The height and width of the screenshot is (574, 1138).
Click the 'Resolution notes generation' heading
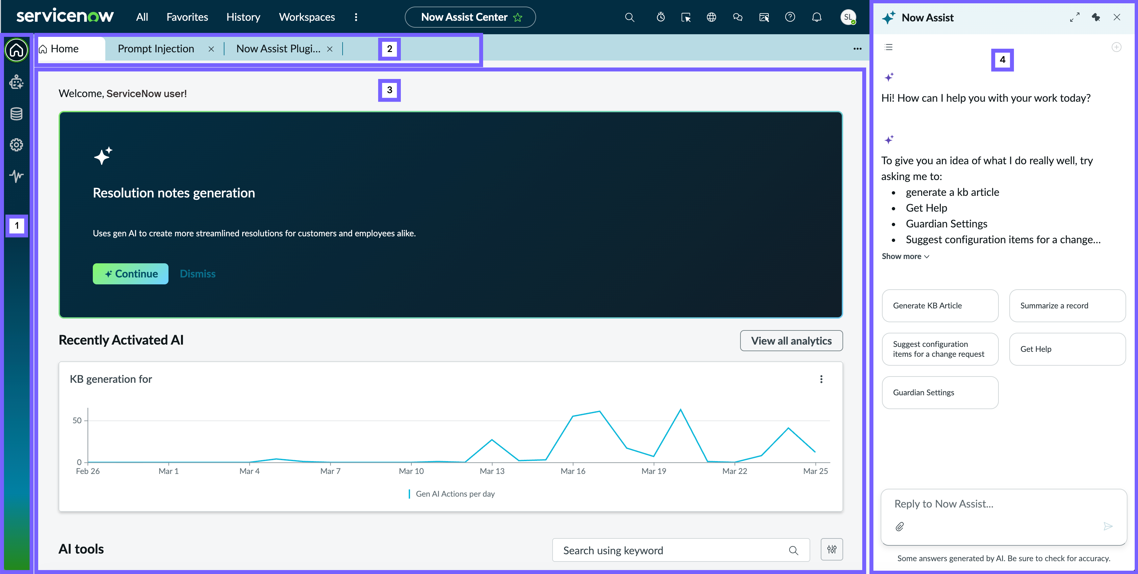point(174,193)
